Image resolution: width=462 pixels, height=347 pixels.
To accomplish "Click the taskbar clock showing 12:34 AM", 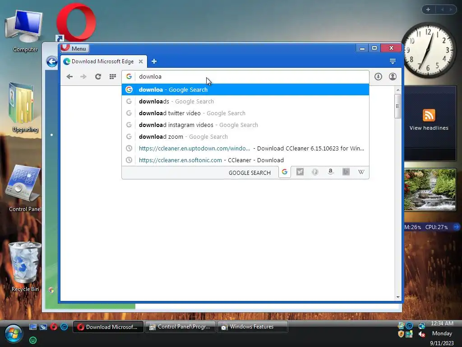I will 442,324.
